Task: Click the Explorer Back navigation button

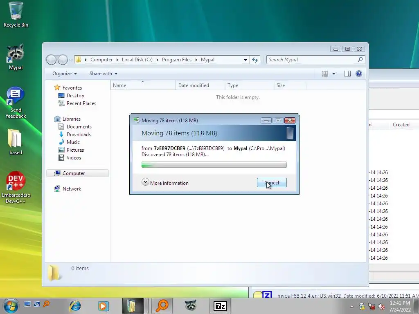Action: click(51, 60)
